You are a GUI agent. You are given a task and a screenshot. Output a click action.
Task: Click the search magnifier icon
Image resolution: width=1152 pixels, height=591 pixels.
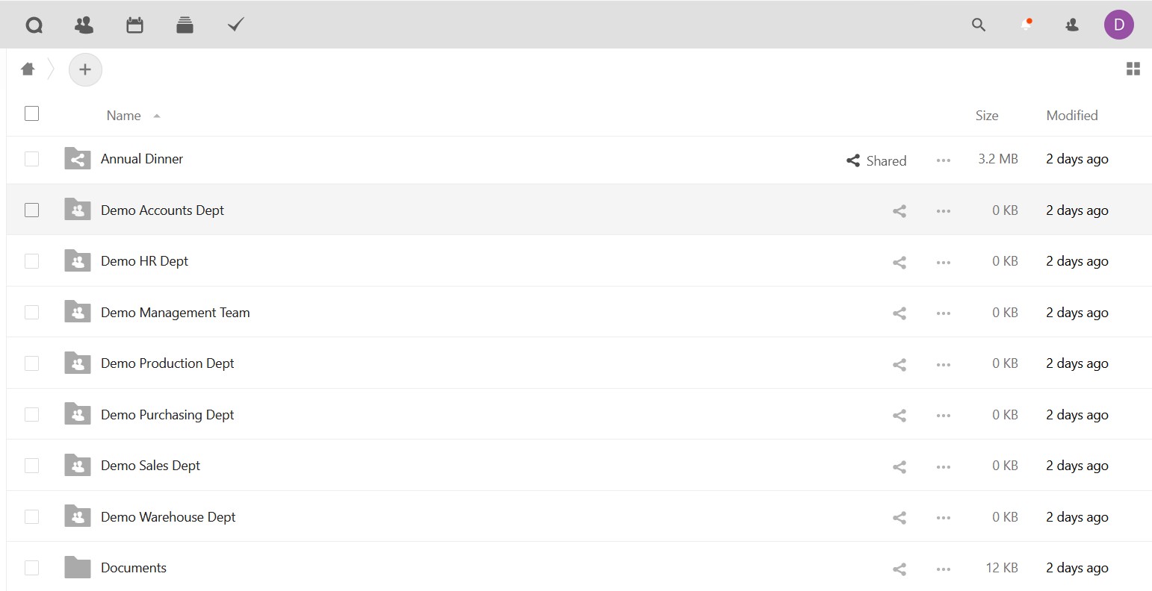click(978, 25)
